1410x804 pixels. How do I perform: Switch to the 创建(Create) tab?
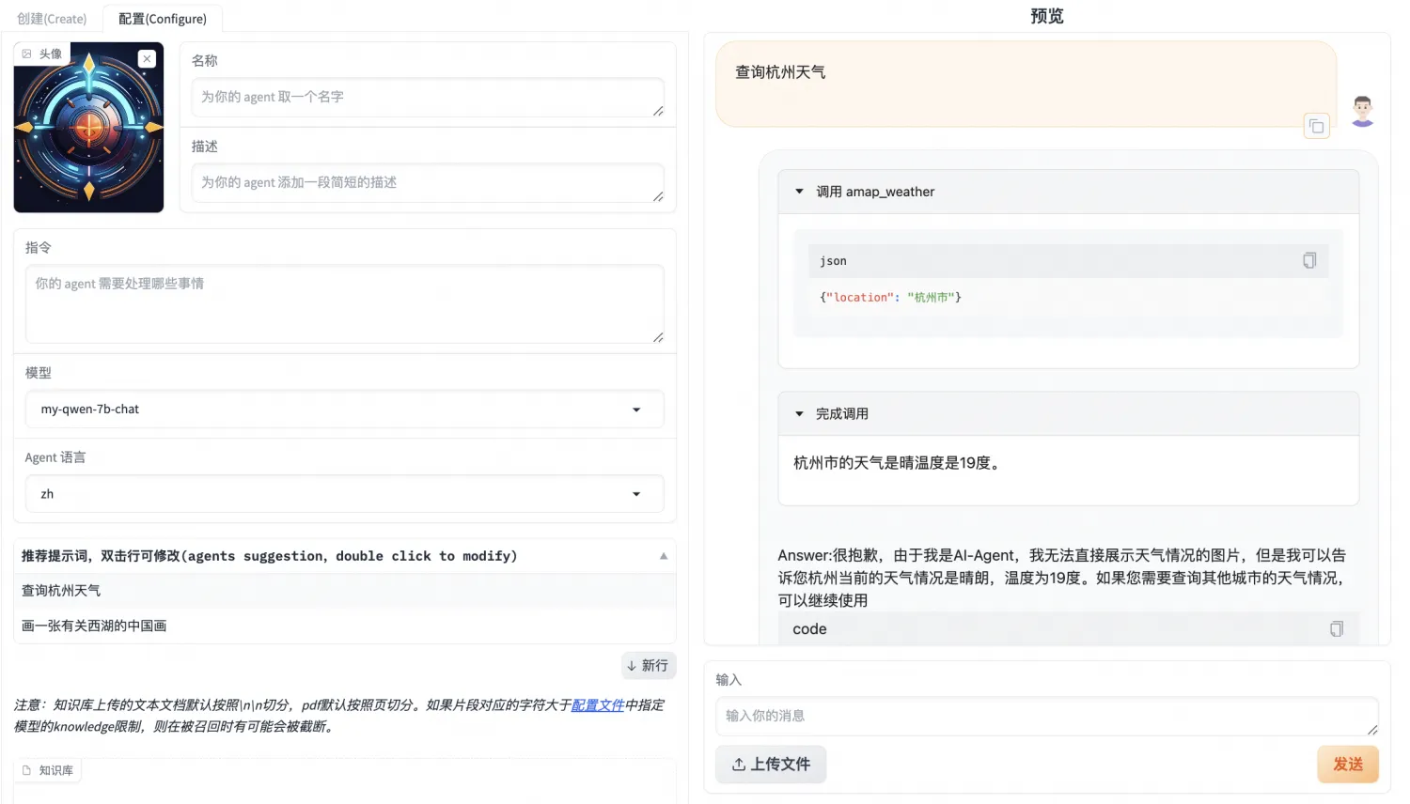(x=51, y=18)
